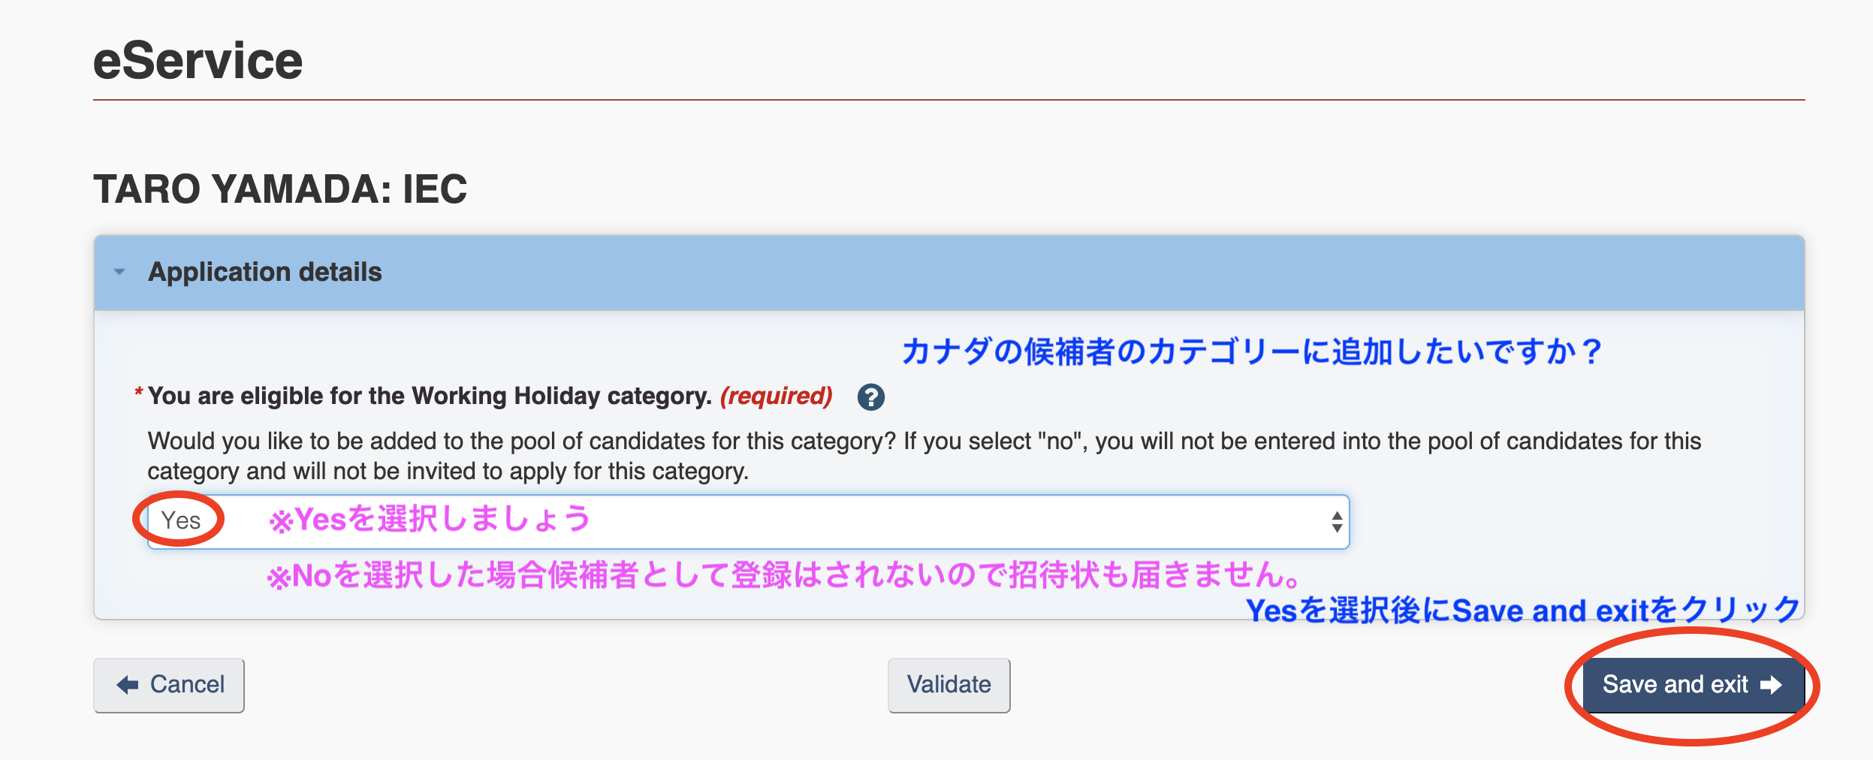1873x760 pixels.
Task: Click the left arrow icon in Cancel
Action: (128, 685)
